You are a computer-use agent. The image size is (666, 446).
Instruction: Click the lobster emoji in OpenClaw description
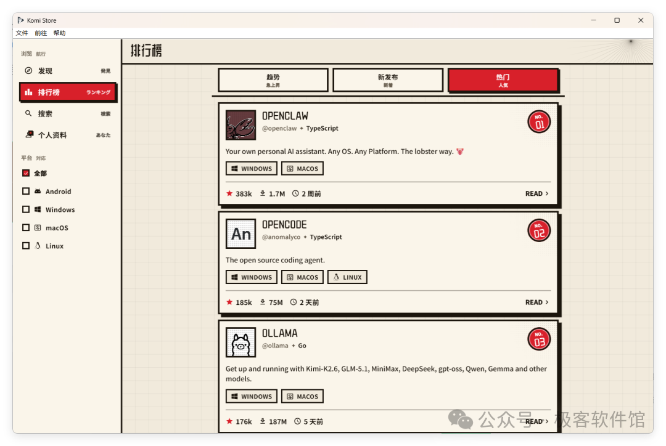tap(460, 152)
